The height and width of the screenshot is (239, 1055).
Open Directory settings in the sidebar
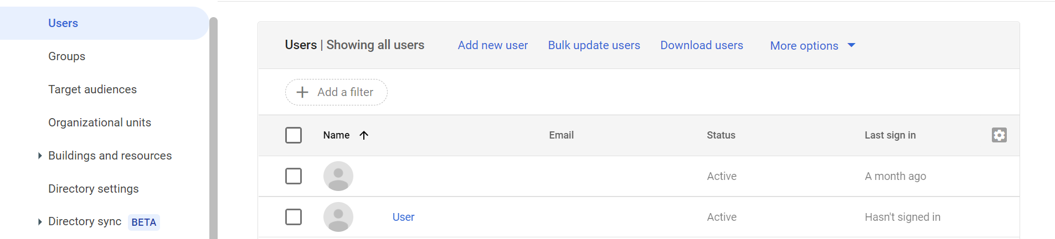point(94,189)
